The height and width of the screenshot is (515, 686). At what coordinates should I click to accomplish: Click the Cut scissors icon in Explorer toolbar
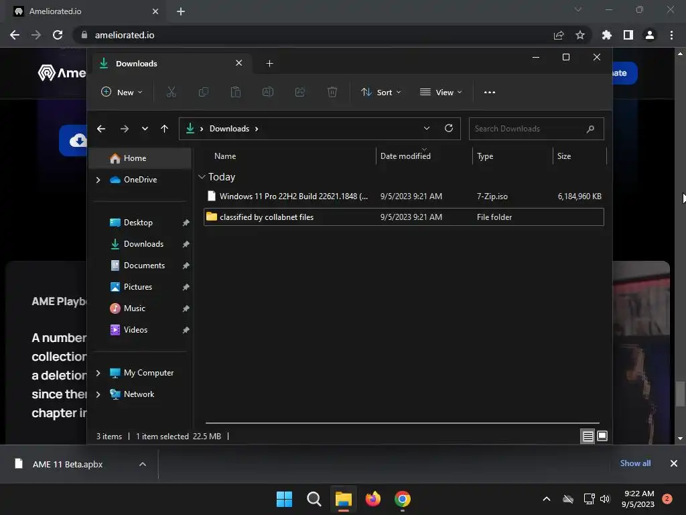pyautogui.click(x=171, y=92)
